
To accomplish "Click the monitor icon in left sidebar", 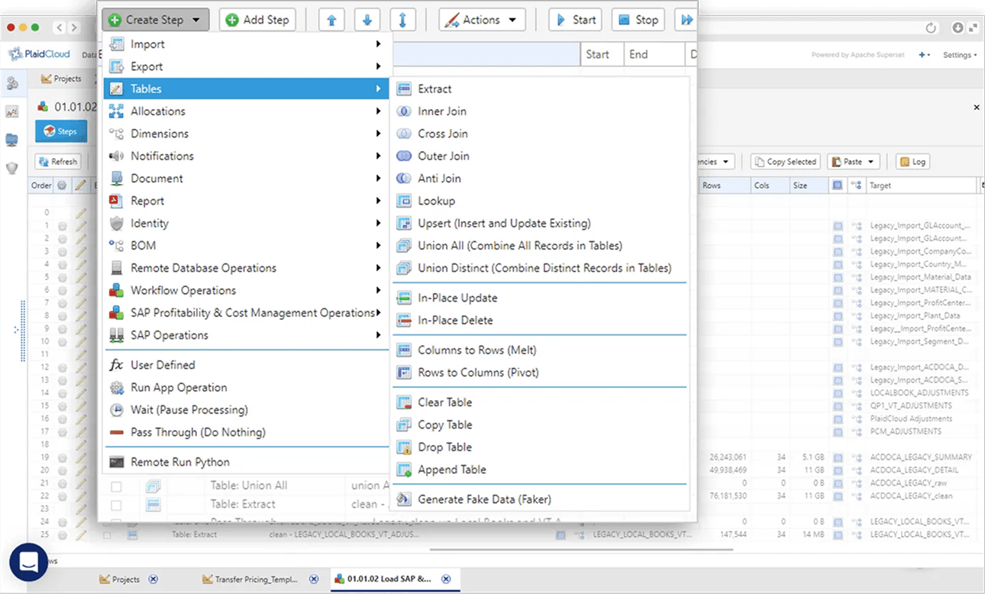I will point(12,140).
